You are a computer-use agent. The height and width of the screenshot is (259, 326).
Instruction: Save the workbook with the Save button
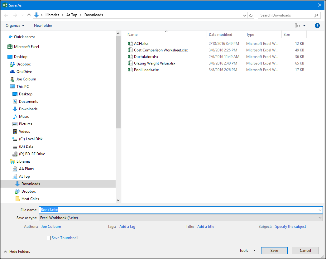point(274,250)
